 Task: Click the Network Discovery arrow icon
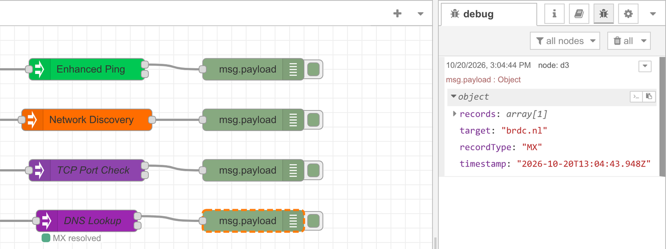[32, 120]
